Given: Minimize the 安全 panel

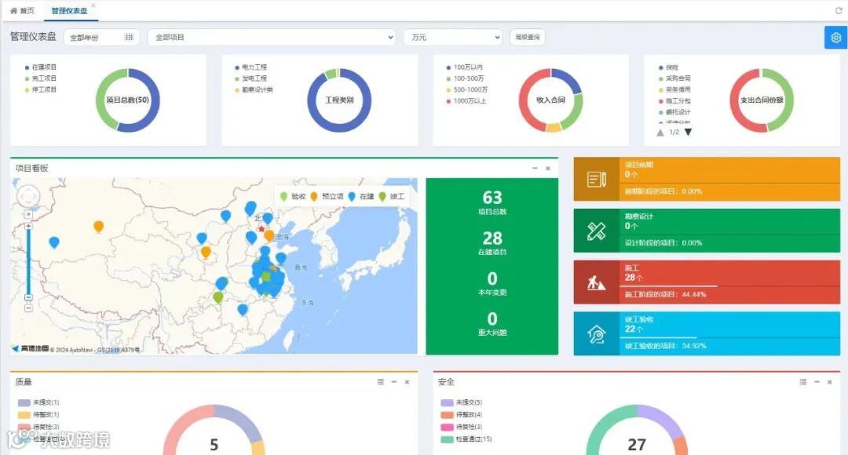Looking at the screenshot, I should pos(817,382).
